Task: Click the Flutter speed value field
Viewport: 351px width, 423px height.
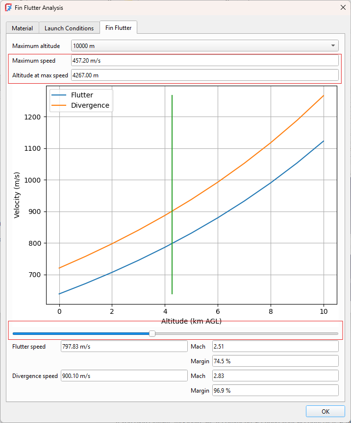Action: [x=124, y=347]
